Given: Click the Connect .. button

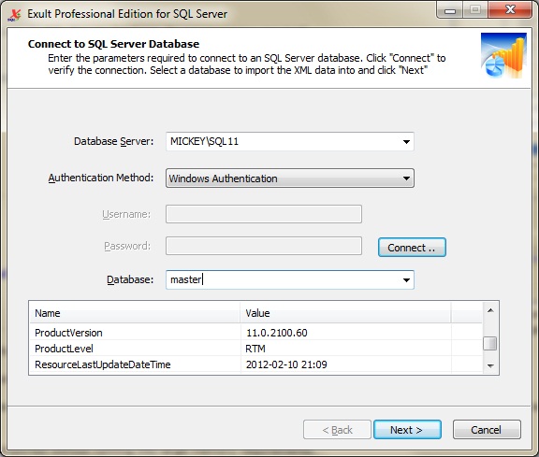Looking at the screenshot, I should pyautogui.click(x=412, y=248).
